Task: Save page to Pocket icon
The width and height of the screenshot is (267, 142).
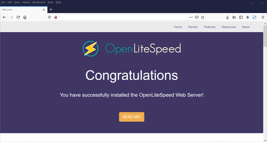Action: [x=197, y=17]
